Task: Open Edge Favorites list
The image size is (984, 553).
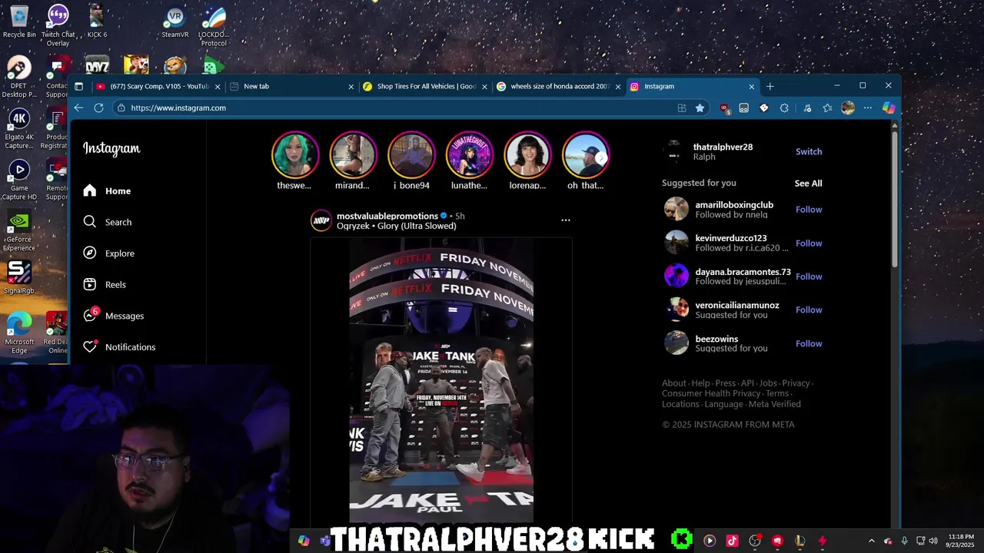Action: 827,108
